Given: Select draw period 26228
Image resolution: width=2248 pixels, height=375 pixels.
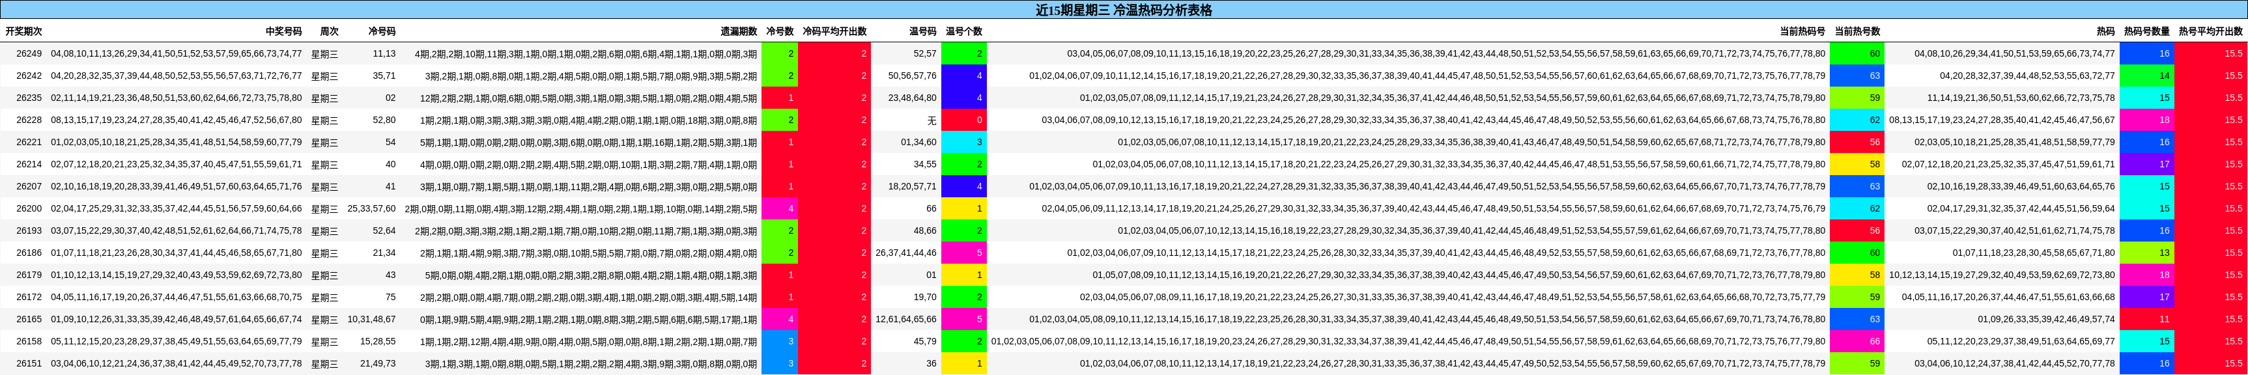Looking at the screenshot, I should coord(29,120).
